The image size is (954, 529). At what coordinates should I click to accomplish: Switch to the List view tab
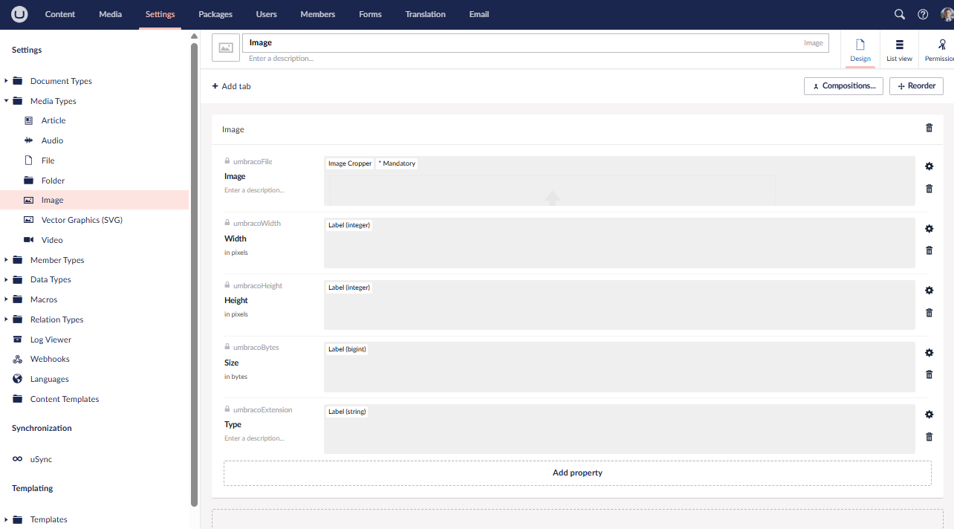(899, 50)
